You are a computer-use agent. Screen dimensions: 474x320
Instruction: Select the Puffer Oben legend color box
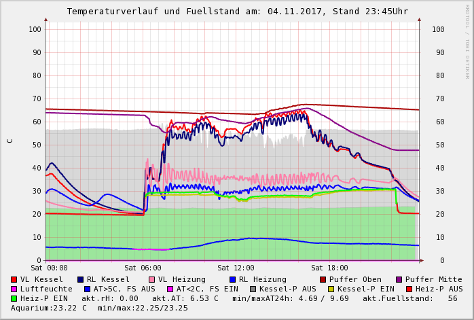(323, 279)
